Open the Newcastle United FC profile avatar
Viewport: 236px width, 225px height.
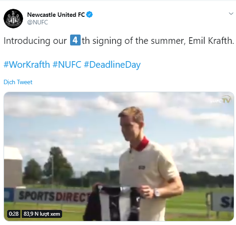(13, 19)
